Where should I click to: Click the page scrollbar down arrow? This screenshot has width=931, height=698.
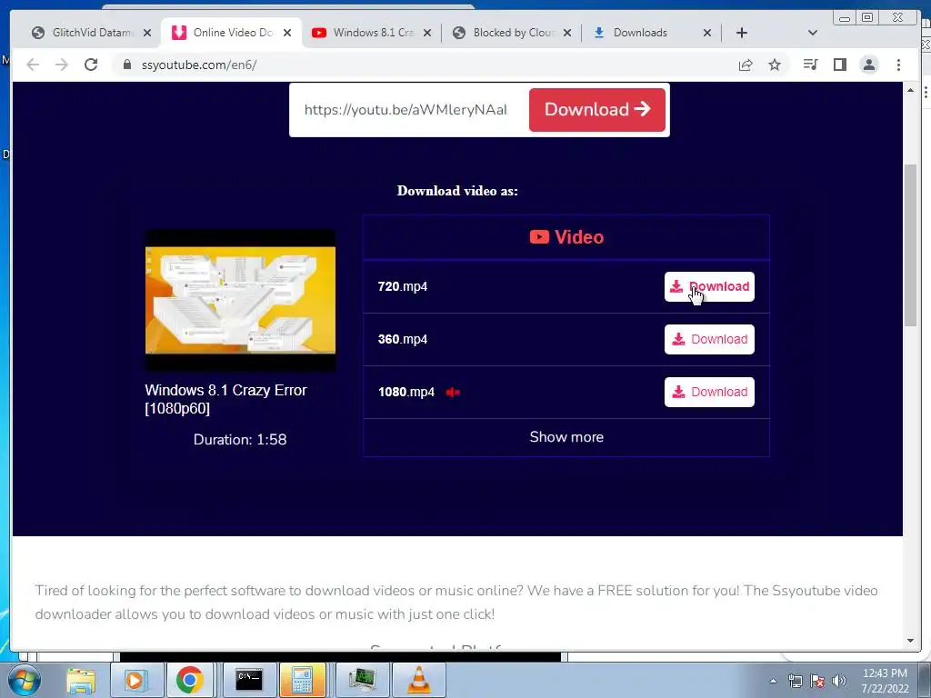910,641
